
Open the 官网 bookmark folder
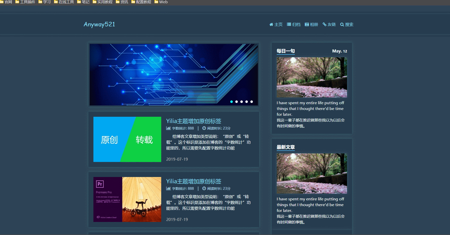(6, 2)
